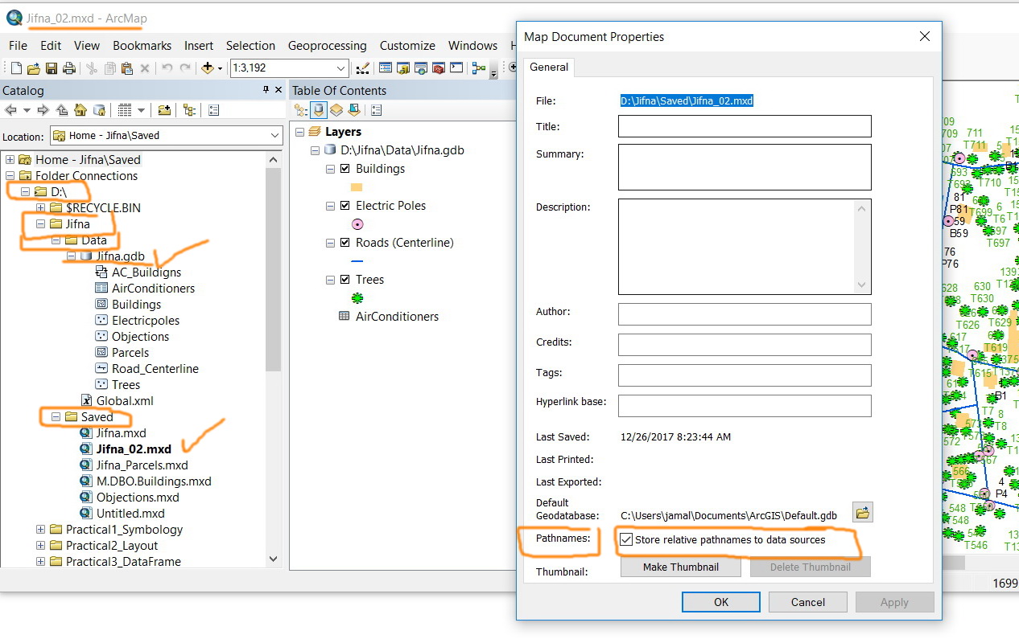The width and height of the screenshot is (1019, 639).
Task: Collapse the Jifna.gdb geodatabase node
Action: [x=71, y=256]
